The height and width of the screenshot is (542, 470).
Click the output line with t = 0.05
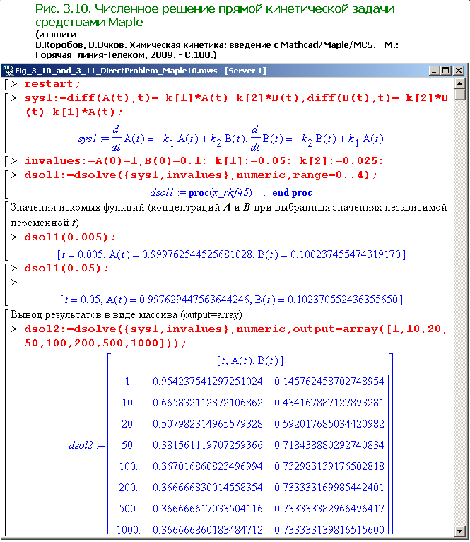click(x=231, y=300)
